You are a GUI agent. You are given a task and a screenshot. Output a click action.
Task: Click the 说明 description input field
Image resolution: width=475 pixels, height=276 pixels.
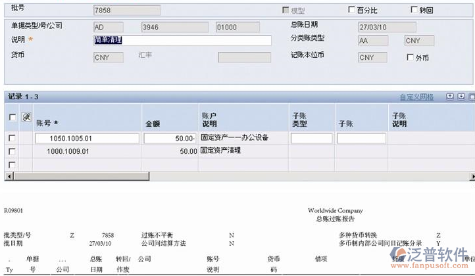[x=183, y=40]
